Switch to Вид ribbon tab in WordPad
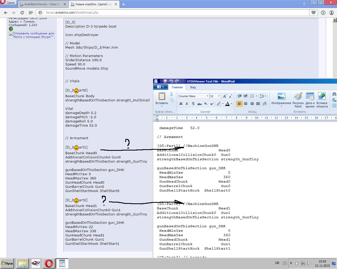 click(x=193, y=87)
